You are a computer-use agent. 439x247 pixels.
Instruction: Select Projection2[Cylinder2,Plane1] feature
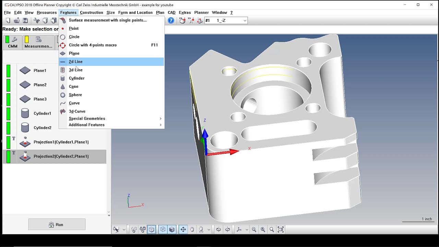click(55, 156)
